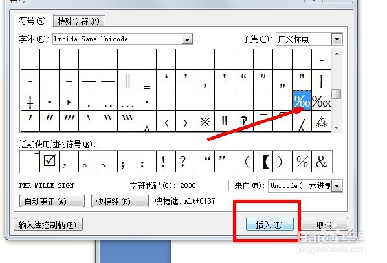Pick the two dot leader symbol

tap(108, 101)
